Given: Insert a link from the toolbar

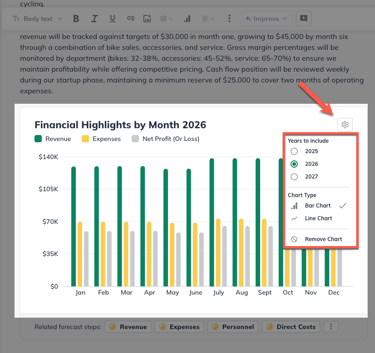Looking at the screenshot, I should tap(131, 19).
